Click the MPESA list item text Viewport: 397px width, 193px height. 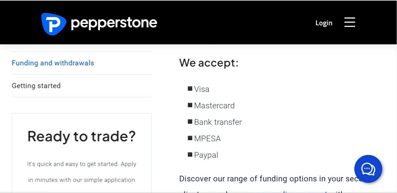tap(207, 139)
